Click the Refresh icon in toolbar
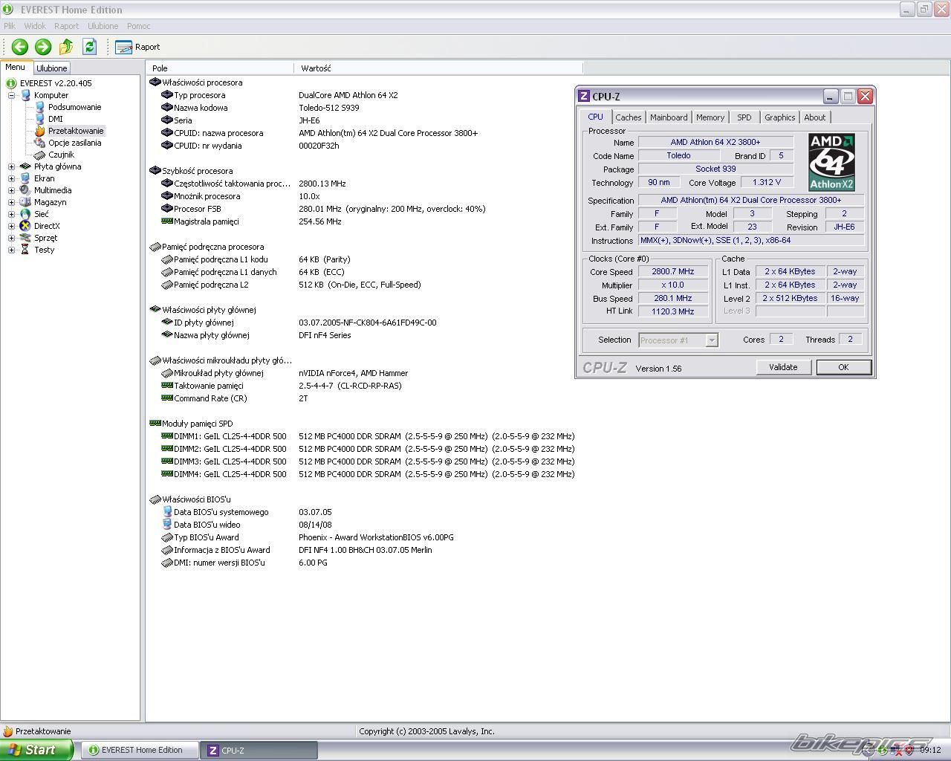The width and height of the screenshot is (951, 761). [89, 47]
